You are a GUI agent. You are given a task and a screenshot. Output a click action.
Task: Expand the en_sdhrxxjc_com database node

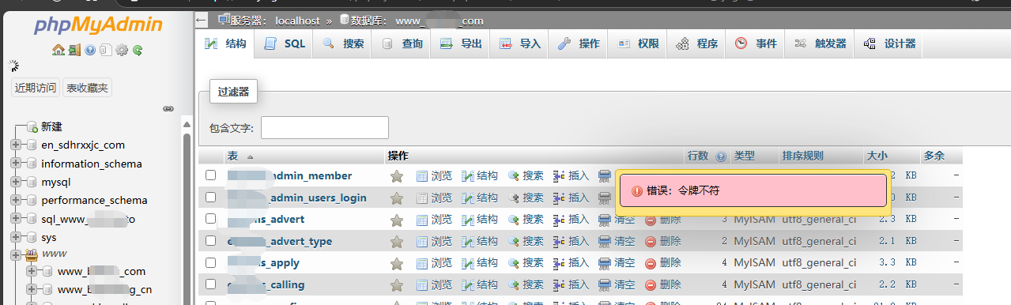16,145
